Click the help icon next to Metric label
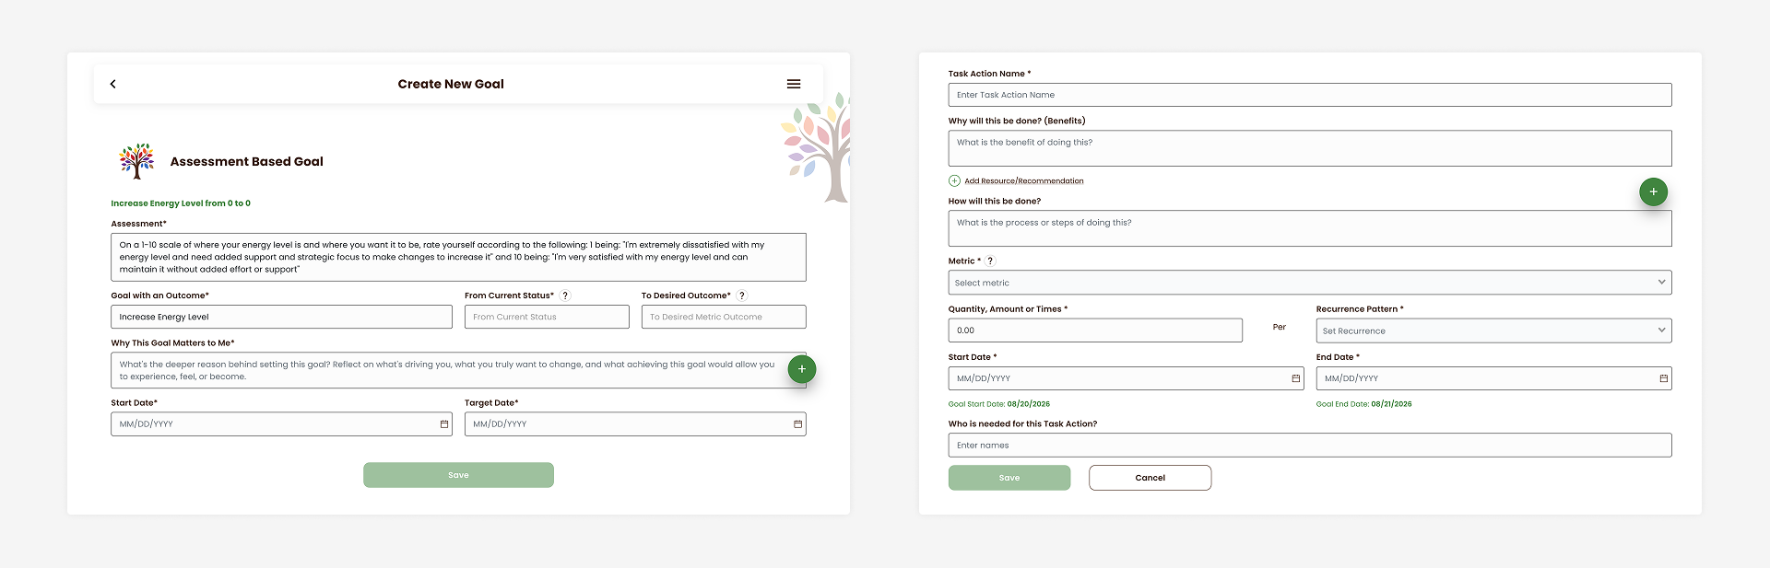 pos(991,261)
